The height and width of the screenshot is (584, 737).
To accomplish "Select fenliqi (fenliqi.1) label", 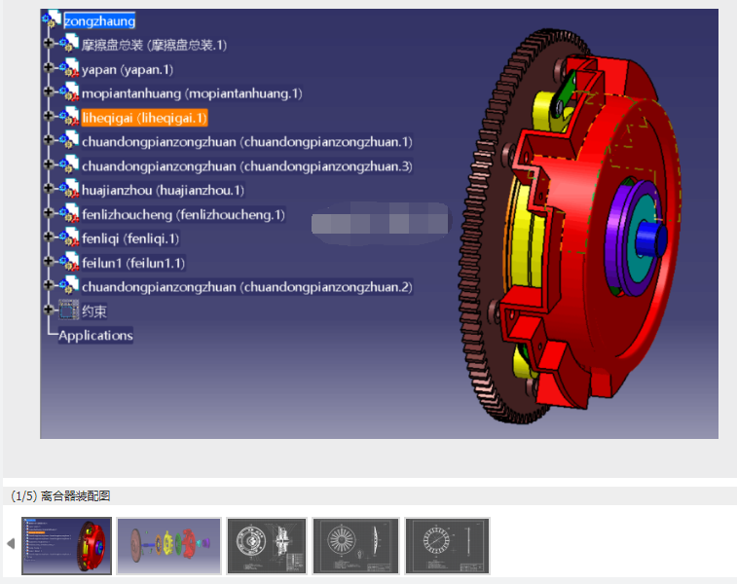I will [x=130, y=238].
